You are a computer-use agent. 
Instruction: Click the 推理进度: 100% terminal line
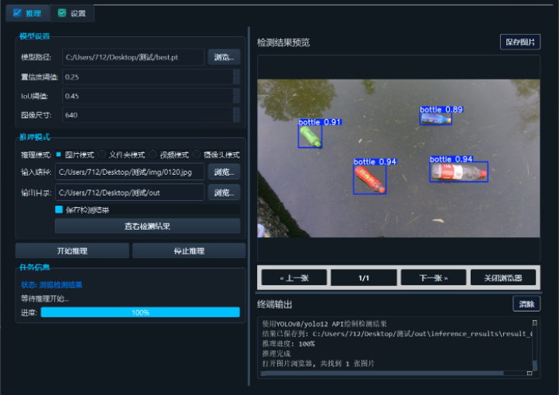(289, 344)
